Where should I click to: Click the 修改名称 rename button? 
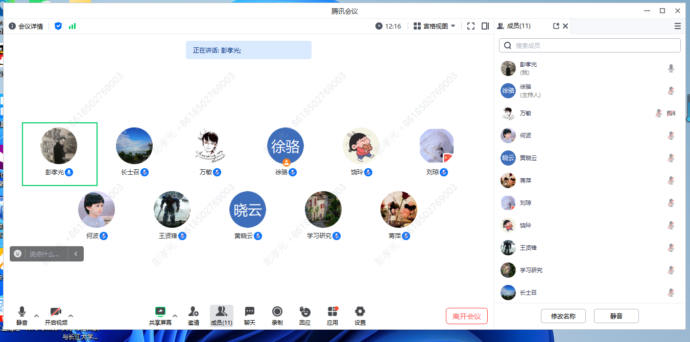pos(563,316)
